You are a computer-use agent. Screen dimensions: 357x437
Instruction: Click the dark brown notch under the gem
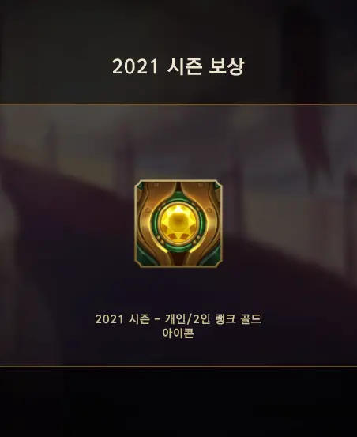pos(178,258)
